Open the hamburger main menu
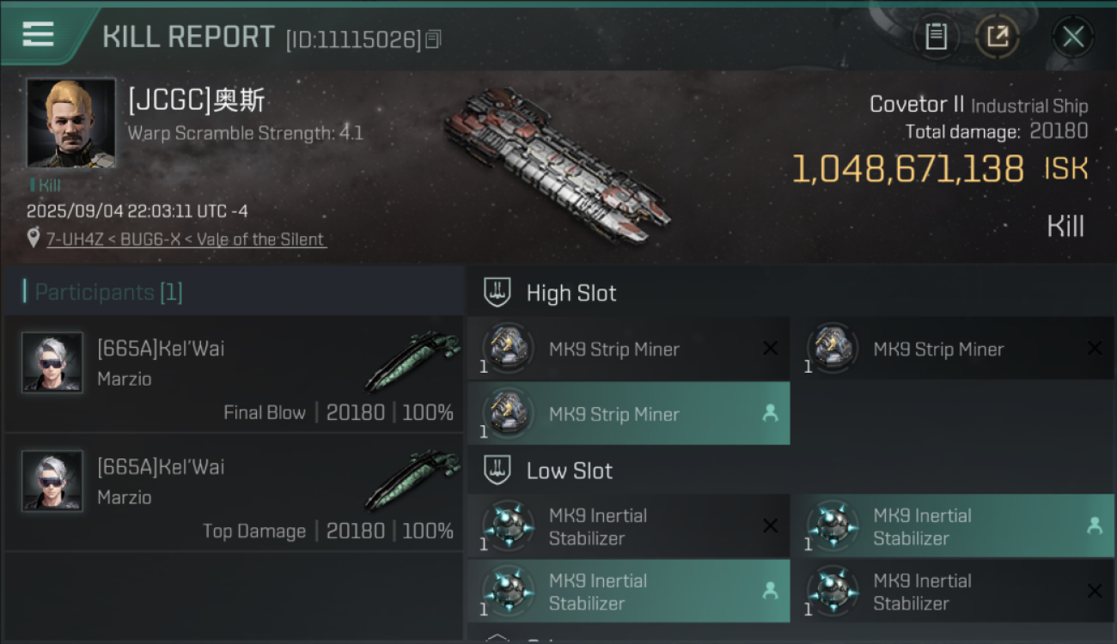The width and height of the screenshot is (1117, 644). (x=39, y=33)
